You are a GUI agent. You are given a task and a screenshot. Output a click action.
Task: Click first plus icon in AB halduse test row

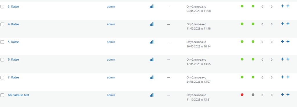[282, 95]
